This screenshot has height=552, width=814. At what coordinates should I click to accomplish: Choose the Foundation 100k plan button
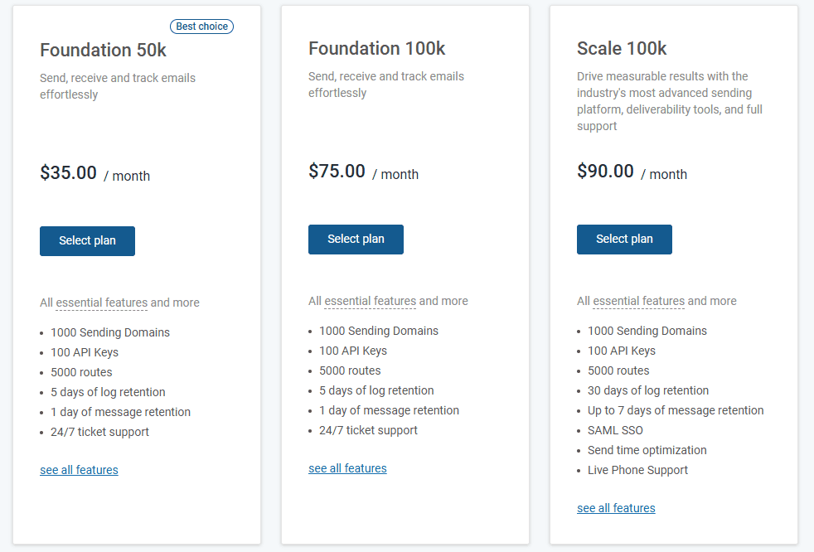tap(356, 240)
